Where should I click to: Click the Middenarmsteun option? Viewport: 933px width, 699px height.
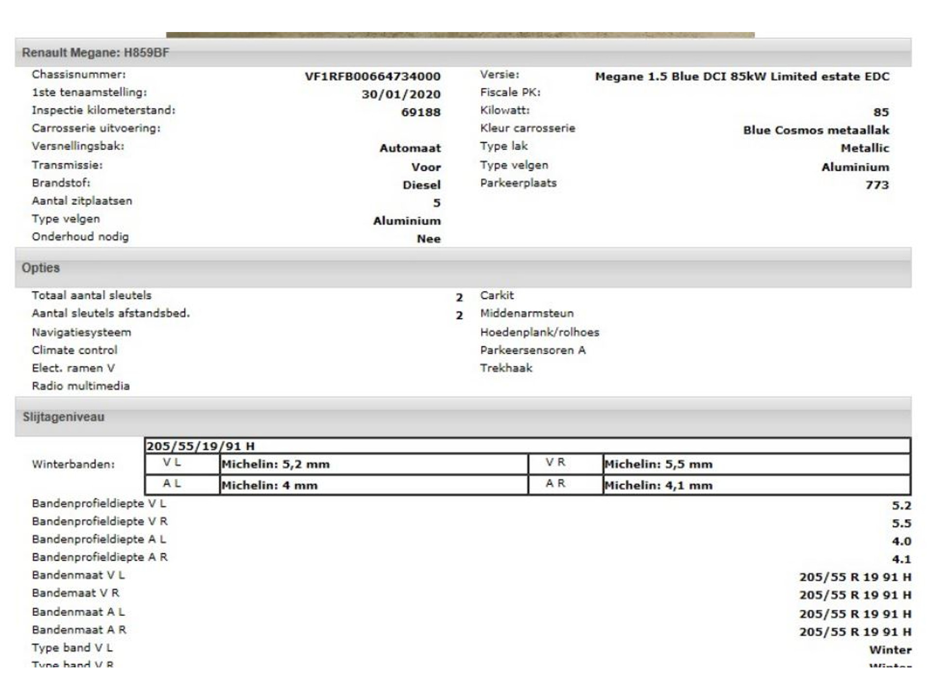click(x=527, y=313)
